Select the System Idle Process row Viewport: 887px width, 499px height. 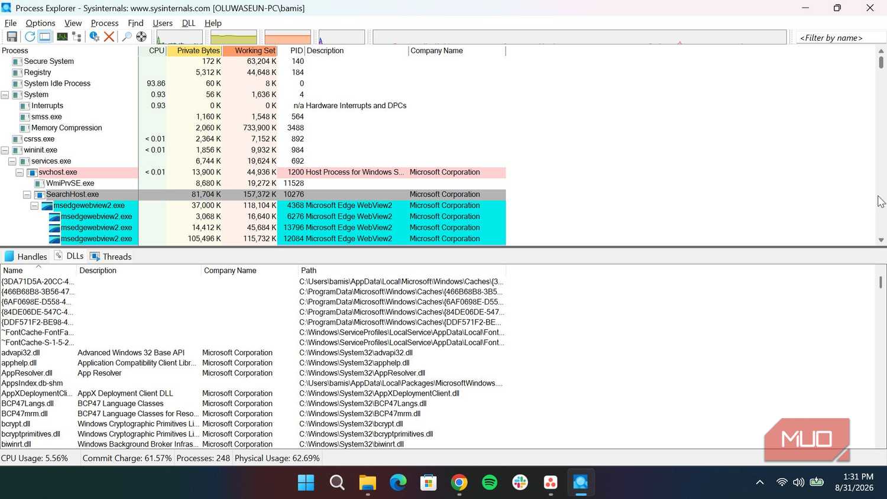click(x=252, y=83)
